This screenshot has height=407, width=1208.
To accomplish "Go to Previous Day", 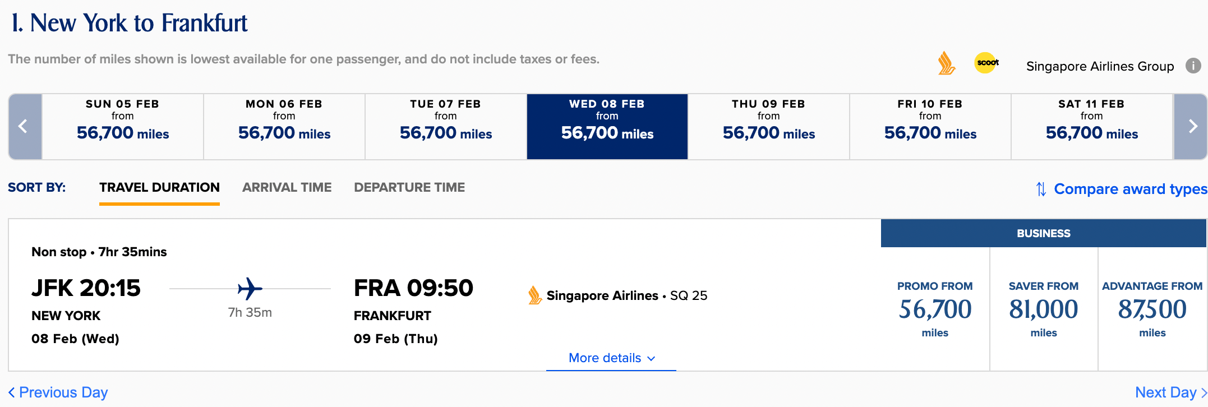I will [x=57, y=392].
